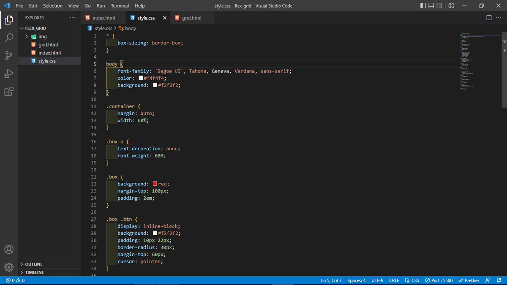This screenshot has width=507, height=285.
Task: Change CRLF end of line sequence
Action: (x=394, y=280)
